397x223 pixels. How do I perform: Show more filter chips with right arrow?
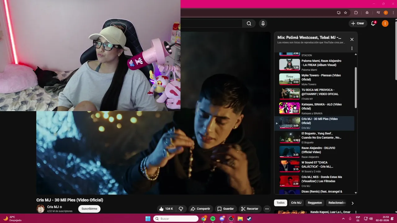click(x=352, y=203)
